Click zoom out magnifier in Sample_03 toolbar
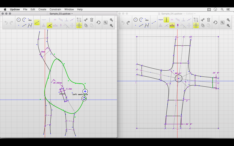 click(111, 20)
